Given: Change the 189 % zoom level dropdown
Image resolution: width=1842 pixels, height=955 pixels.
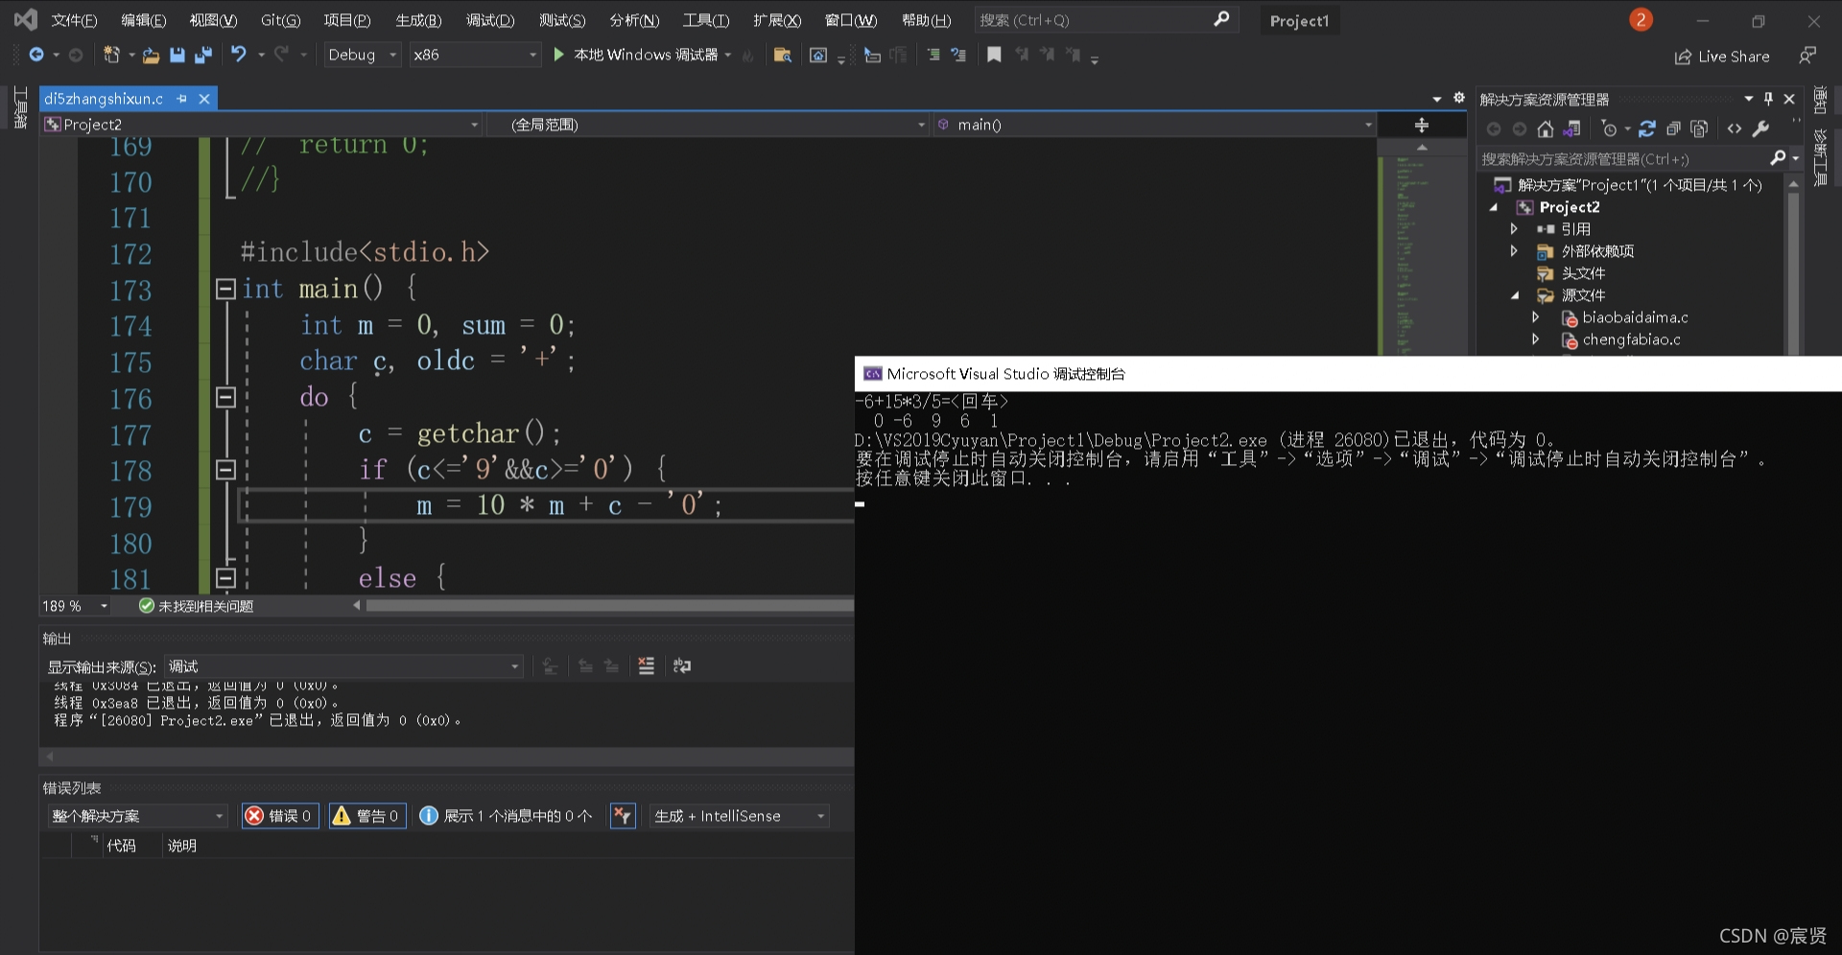Looking at the screenshot, I should click(75, 606).
